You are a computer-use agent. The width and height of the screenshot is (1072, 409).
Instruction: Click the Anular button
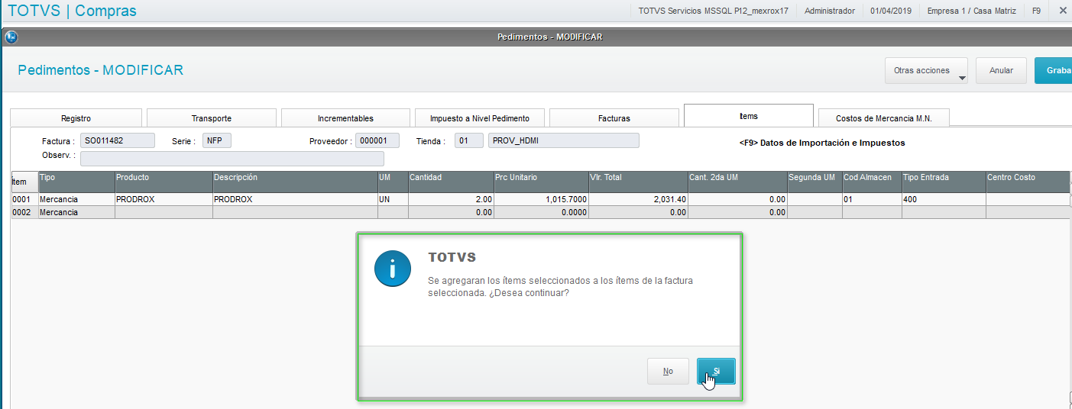pyautogui.click(x=1001, y=70)
